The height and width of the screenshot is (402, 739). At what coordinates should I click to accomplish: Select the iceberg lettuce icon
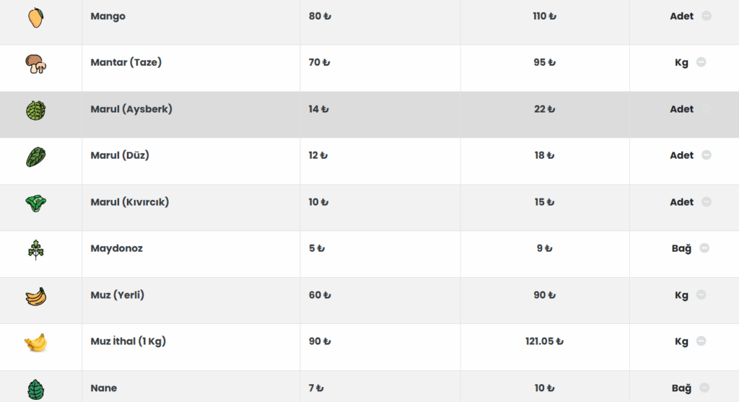36,110
